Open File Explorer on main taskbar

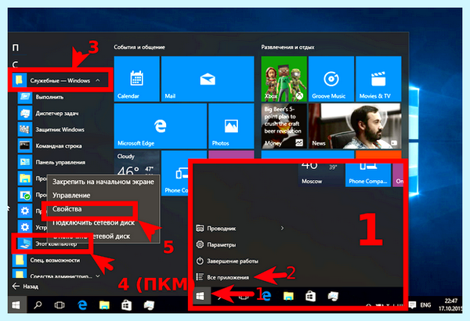click(x=104, y=305)
